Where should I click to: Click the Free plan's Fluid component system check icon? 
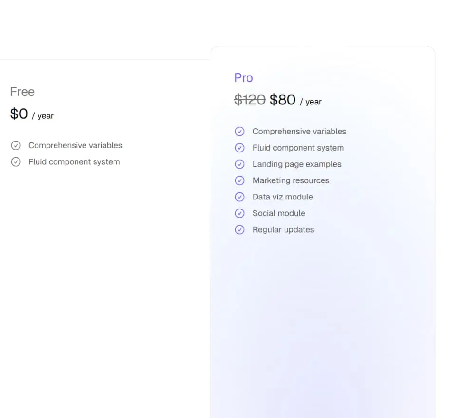[16, 162]
